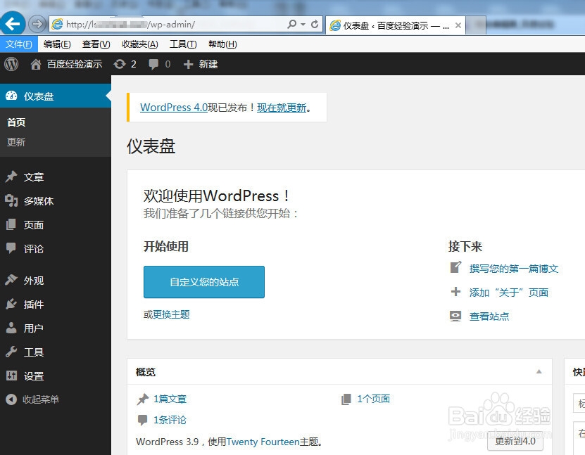Click the bubble icon beside 1条评论
The width and height of the screenshot is (585, 455).
142,420
